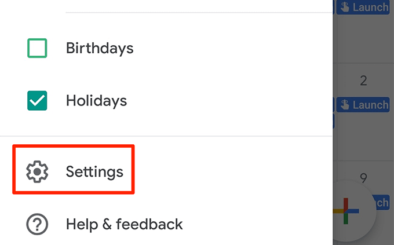
Task: Select day 9 in the calendar
Action: (x=363, y=178)
